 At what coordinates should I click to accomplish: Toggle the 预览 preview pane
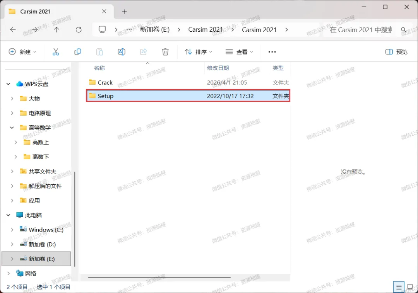pyautogui.click(x=396, y=52)
